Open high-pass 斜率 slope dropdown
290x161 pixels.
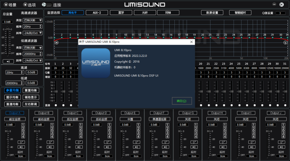[x=33, y=33]
